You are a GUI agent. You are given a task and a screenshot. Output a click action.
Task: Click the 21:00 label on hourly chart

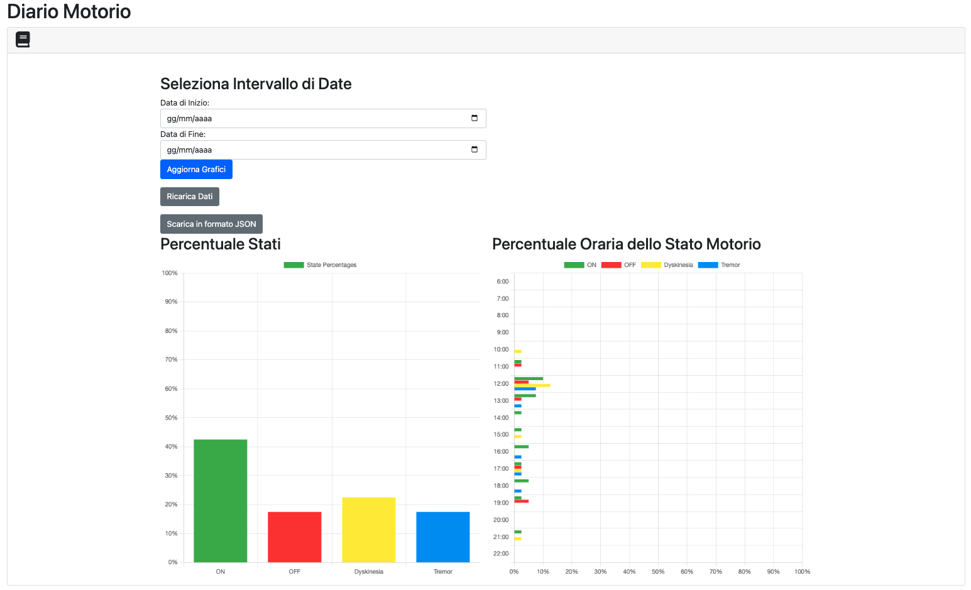pos(501,537)
